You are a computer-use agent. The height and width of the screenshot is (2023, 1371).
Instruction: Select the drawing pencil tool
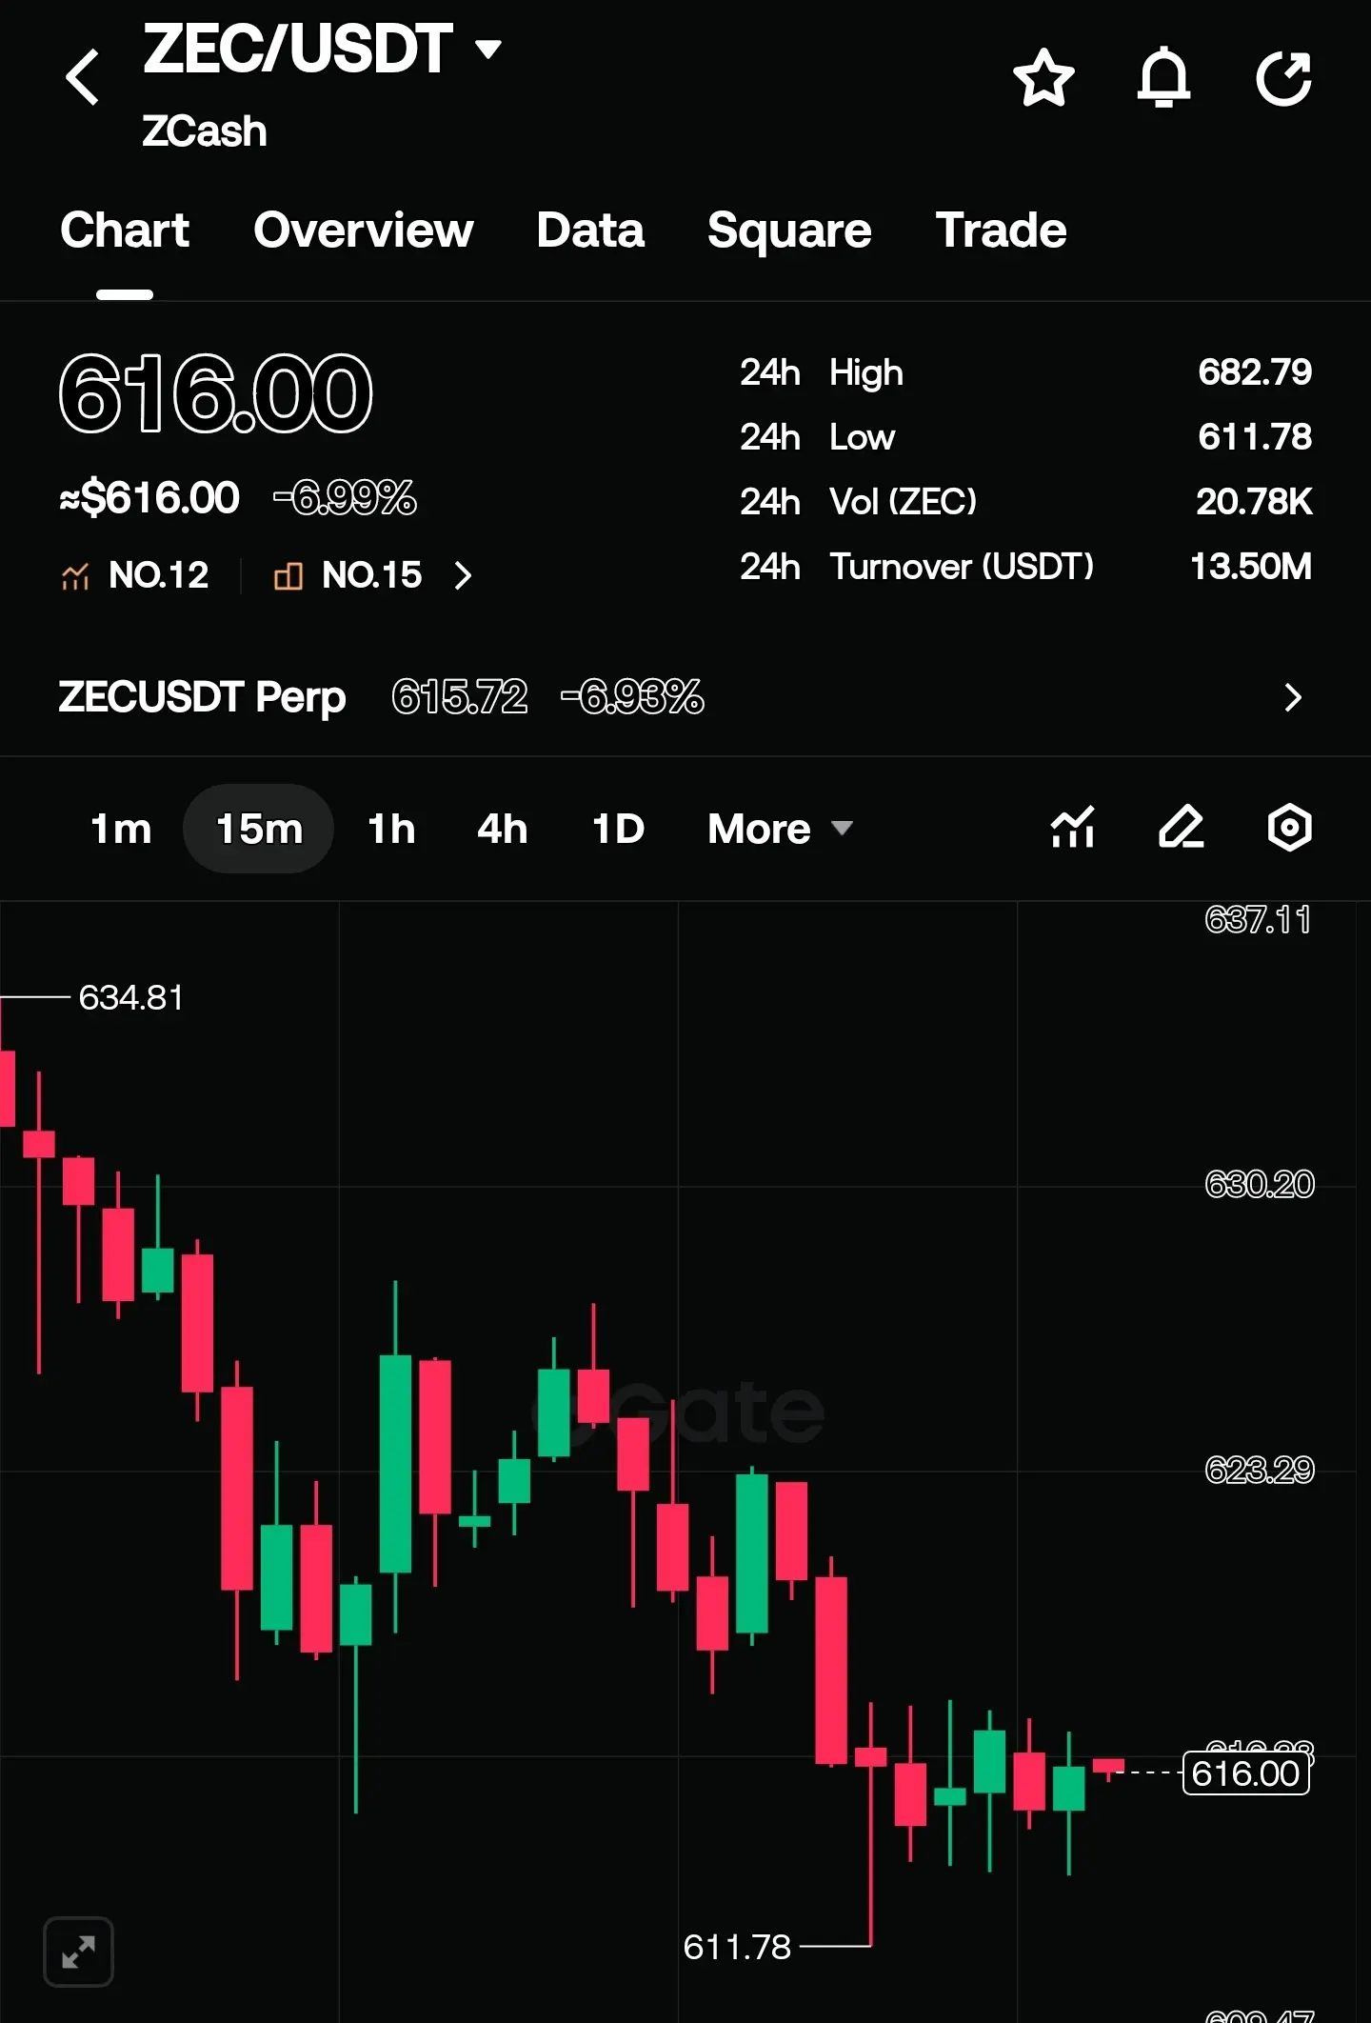(x=1182, y=827)
